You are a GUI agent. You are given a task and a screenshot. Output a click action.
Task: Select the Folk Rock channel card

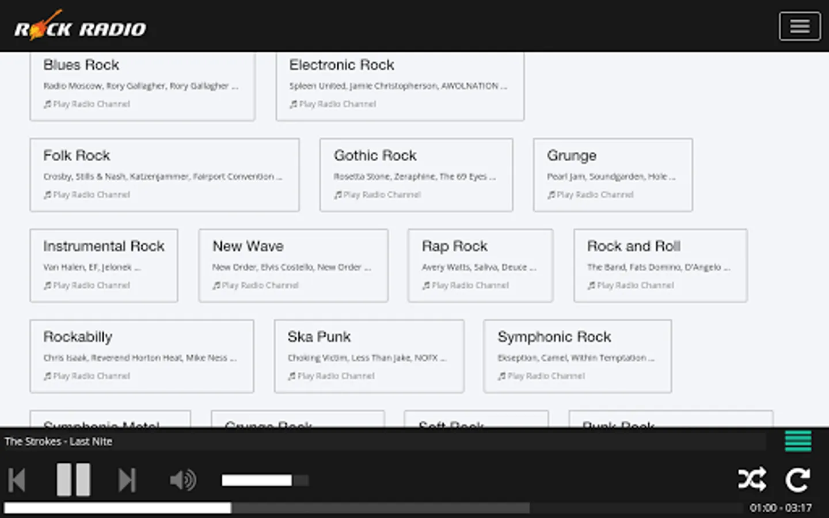(x=164, y=174)
